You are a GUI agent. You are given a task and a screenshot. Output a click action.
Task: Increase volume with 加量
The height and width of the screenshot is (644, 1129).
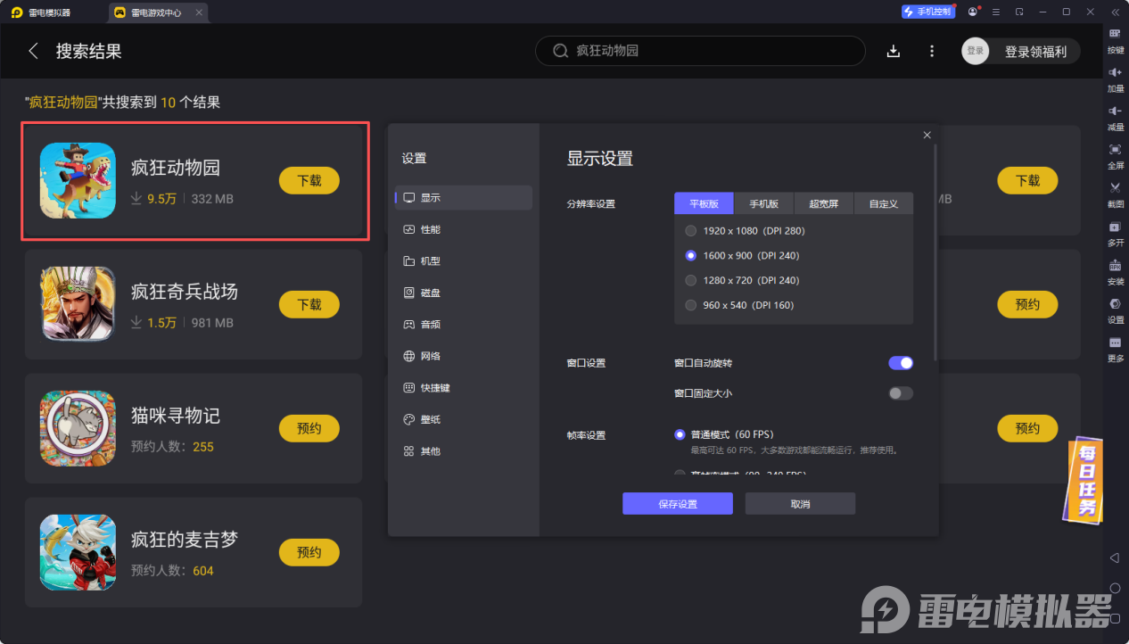(1115, 78)
